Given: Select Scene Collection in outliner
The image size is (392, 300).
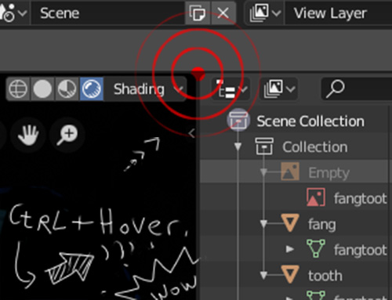Looking at the screenshot, I should 310,121.
